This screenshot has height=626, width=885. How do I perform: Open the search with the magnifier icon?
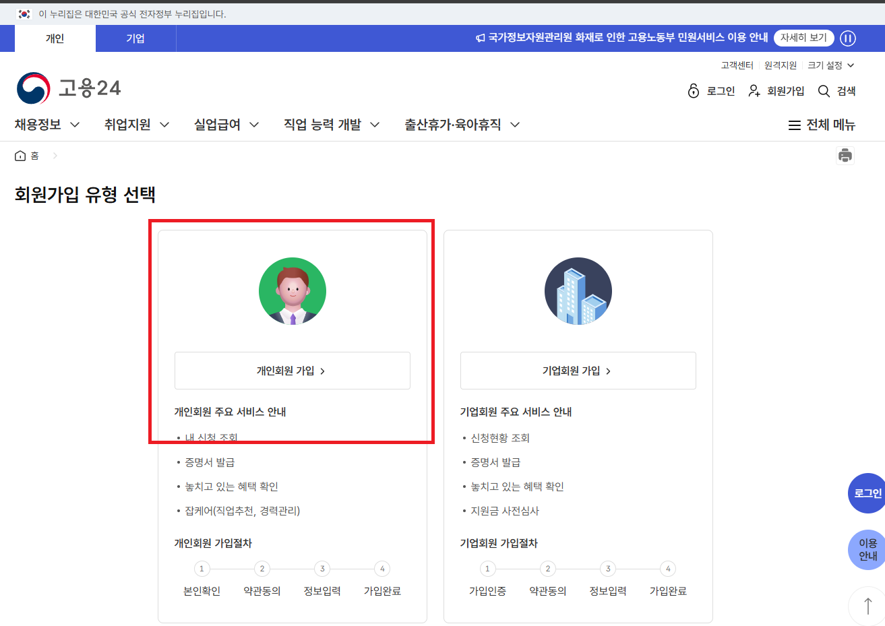pos(823,91)
